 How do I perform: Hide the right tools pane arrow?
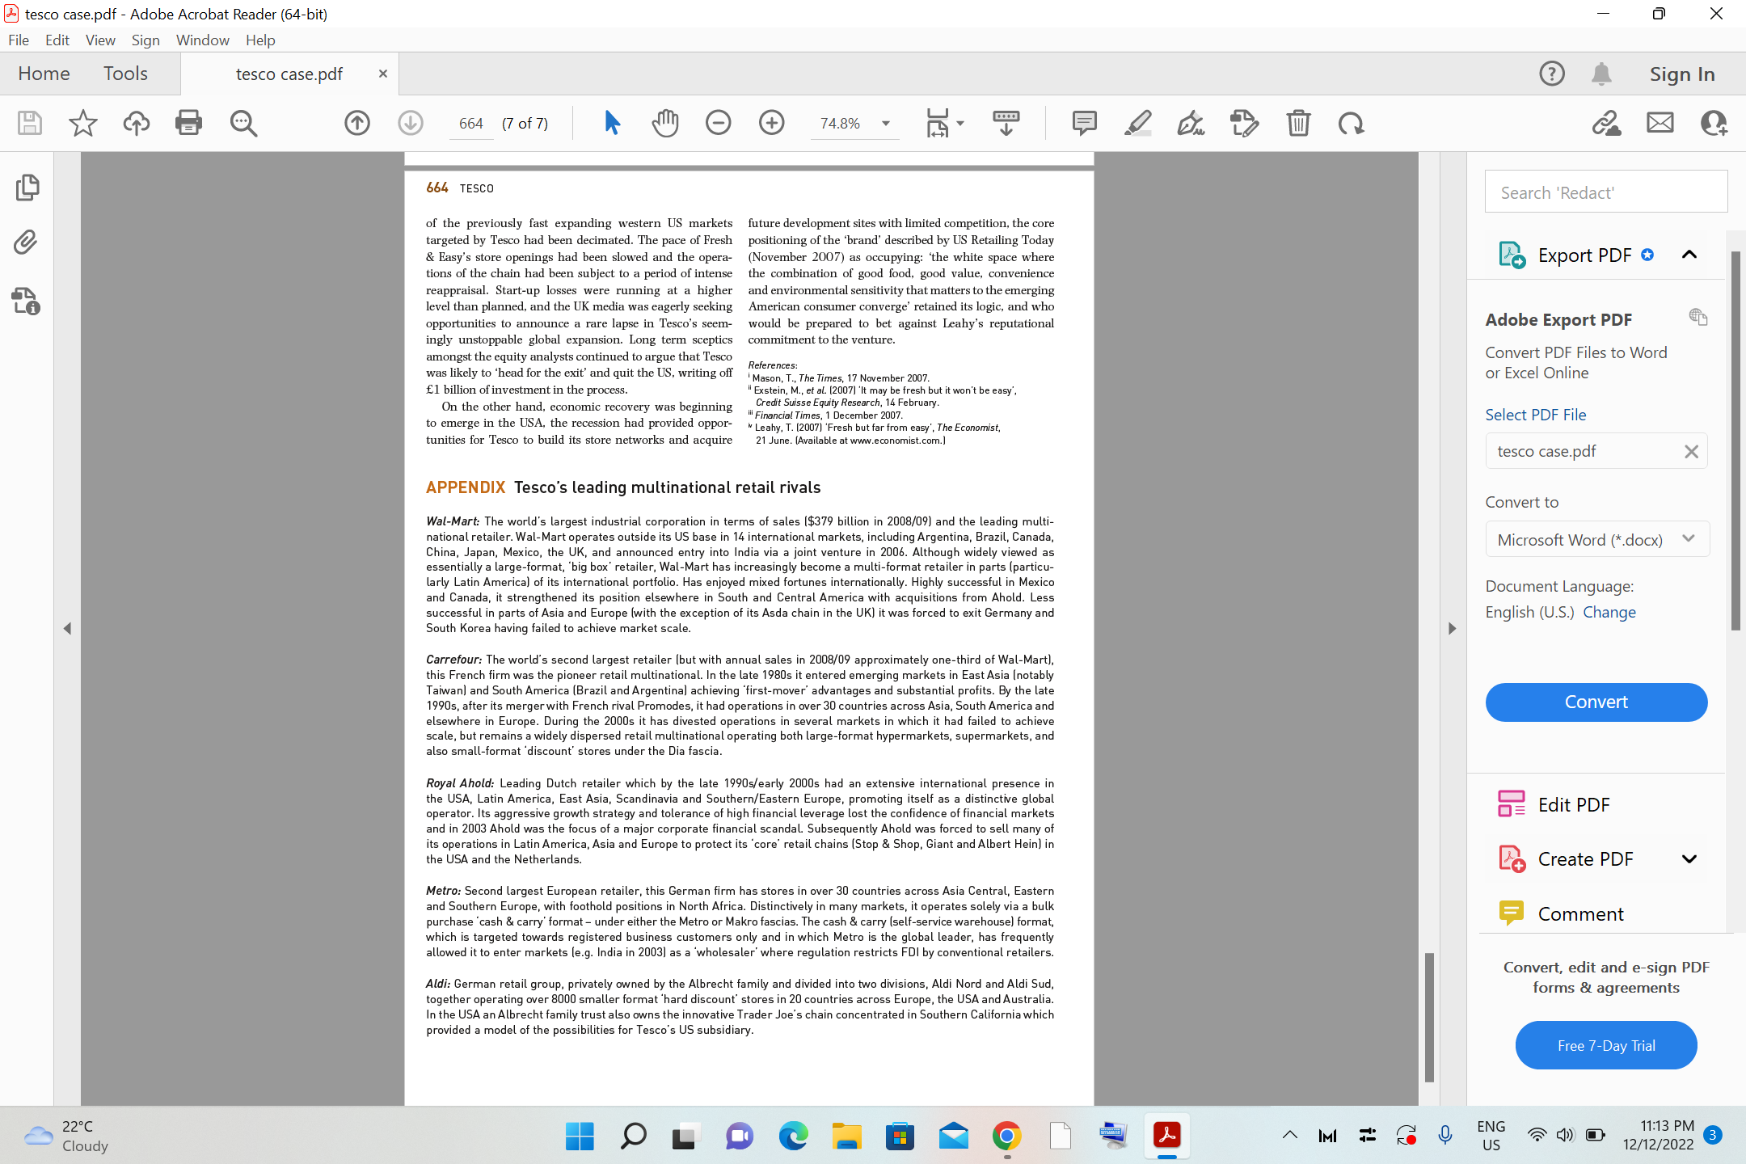click(1452, 628)
